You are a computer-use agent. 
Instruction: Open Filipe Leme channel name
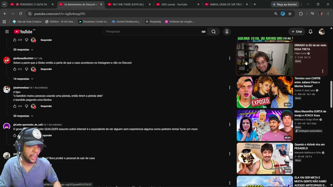tap(300, 54)
